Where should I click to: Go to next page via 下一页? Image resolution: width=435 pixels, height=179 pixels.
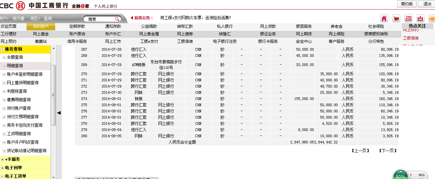click(388, 151)
